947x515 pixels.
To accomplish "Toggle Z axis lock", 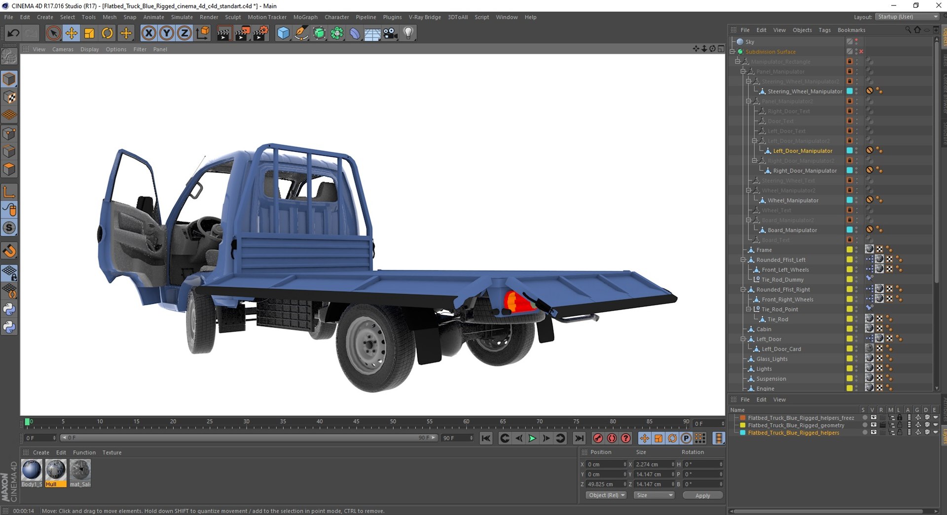I will (x=184, y=33).
